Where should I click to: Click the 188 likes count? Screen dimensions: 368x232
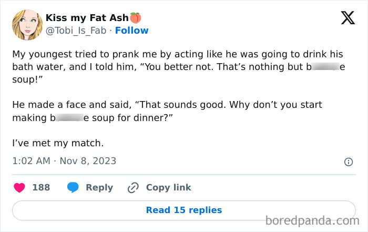coord(41,187)
